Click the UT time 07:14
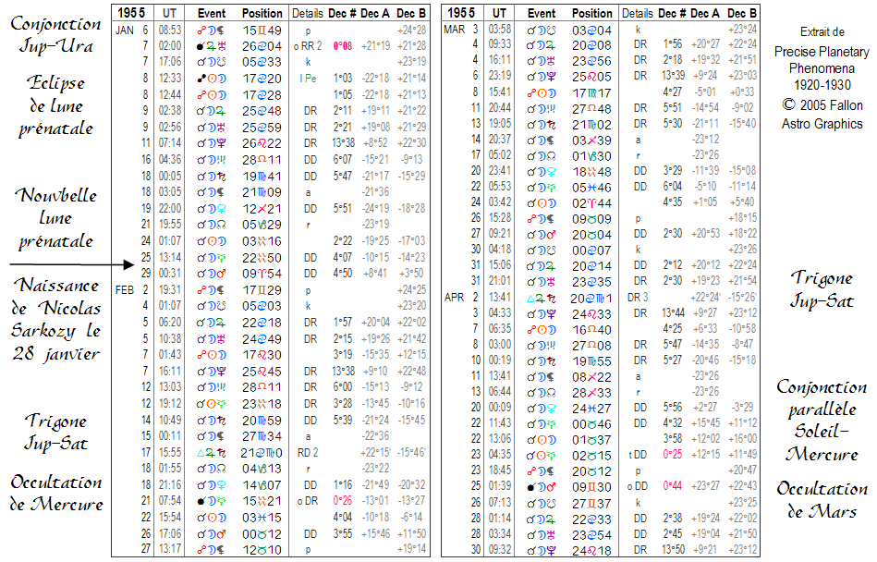 [x=169, y=143]
